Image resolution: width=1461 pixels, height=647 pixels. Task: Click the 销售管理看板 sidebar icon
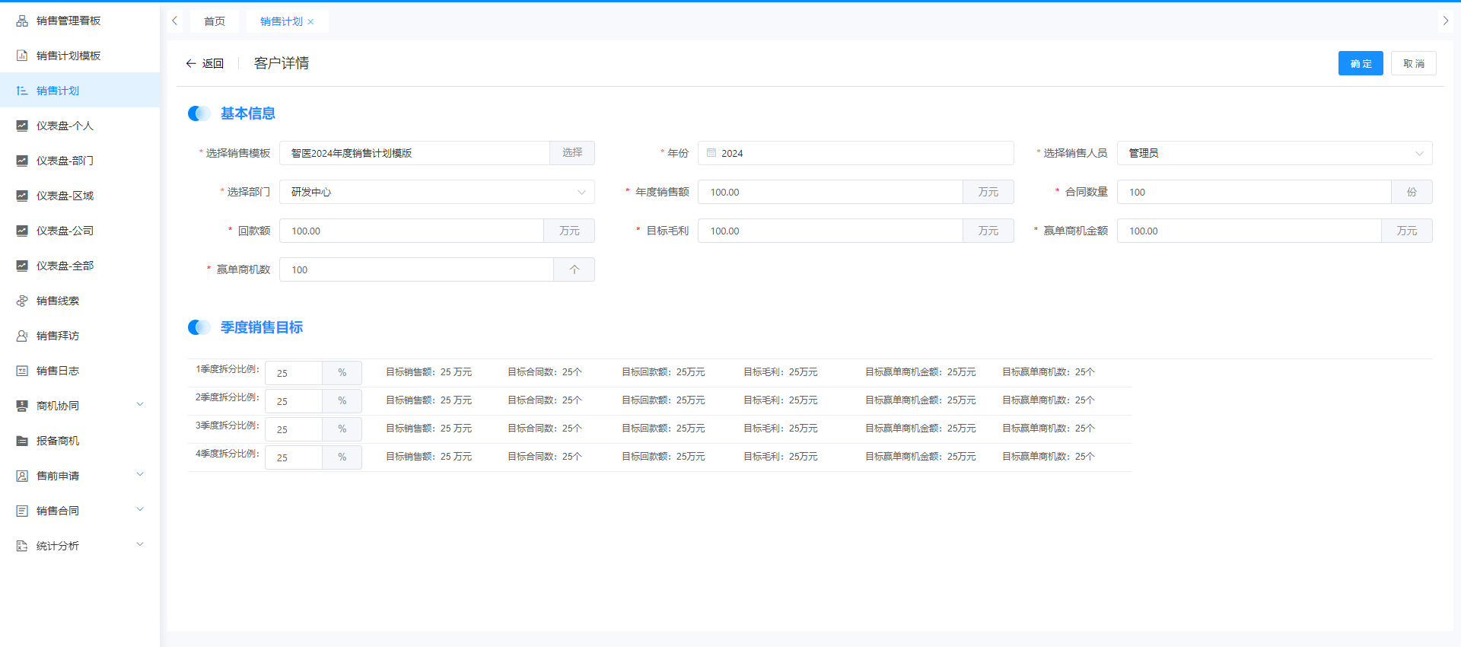coord(22,21)
